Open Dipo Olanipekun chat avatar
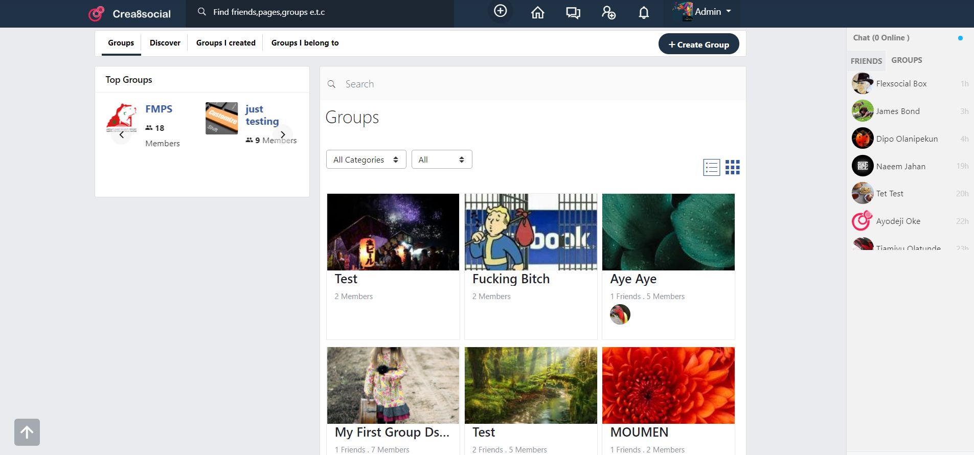 863,139
